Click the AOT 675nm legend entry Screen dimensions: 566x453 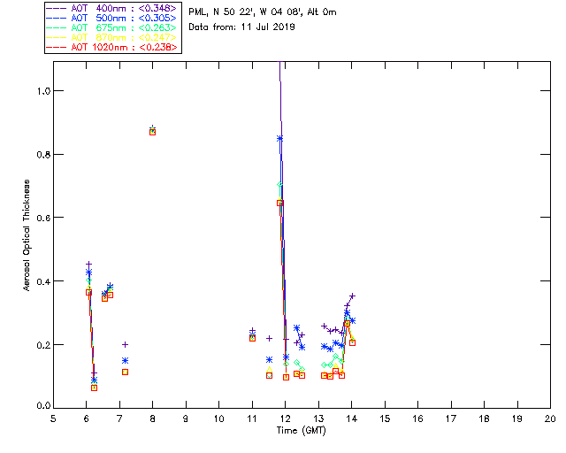[x=112, y=27]
